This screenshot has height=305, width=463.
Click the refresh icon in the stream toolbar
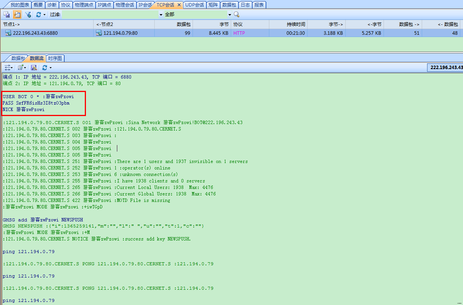tap(45, 68)
